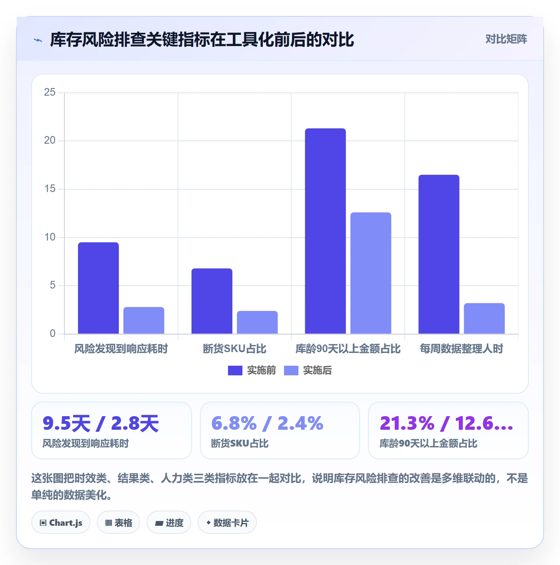
Task: Click the Chart.js tag chip
Action: [61, 522]
